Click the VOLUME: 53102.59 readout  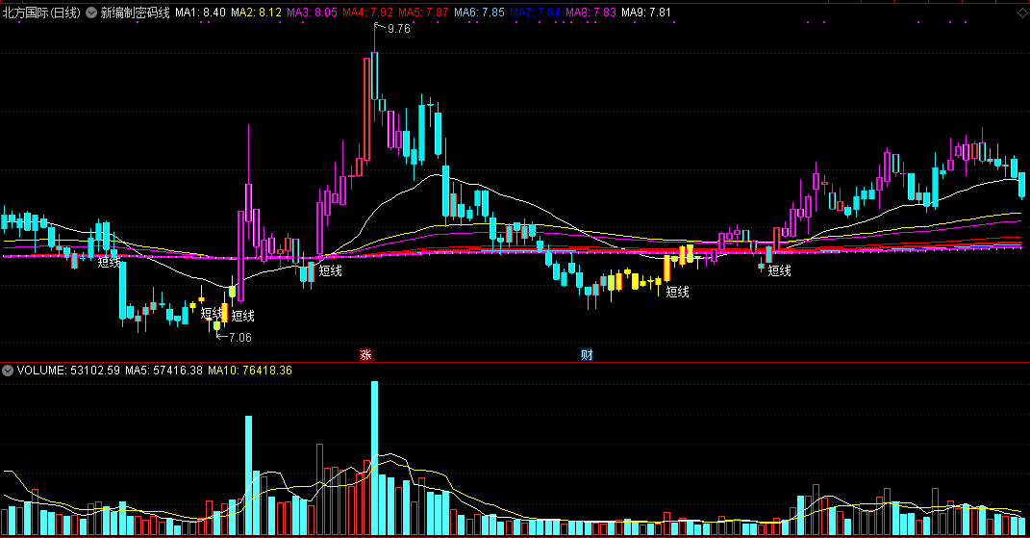(x=68, y=371)
